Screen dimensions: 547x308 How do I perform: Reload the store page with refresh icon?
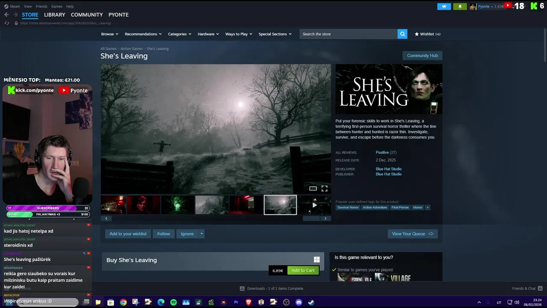[x=6, y=23]
